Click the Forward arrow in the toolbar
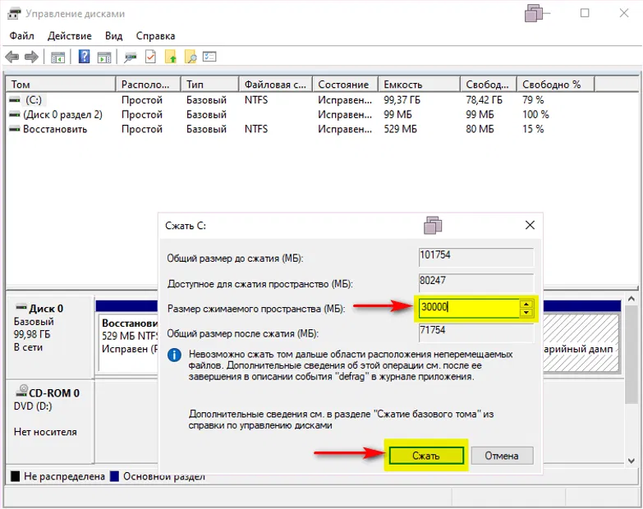The height and width of the screenshot is (509, 643). pos(31,57)
